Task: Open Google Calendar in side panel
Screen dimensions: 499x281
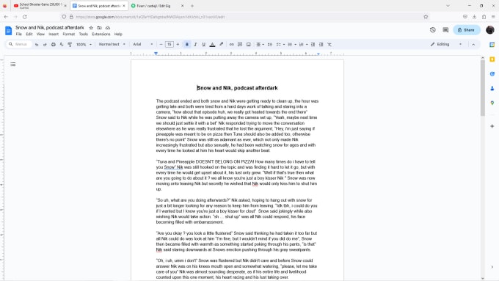Action: point(492,45)
